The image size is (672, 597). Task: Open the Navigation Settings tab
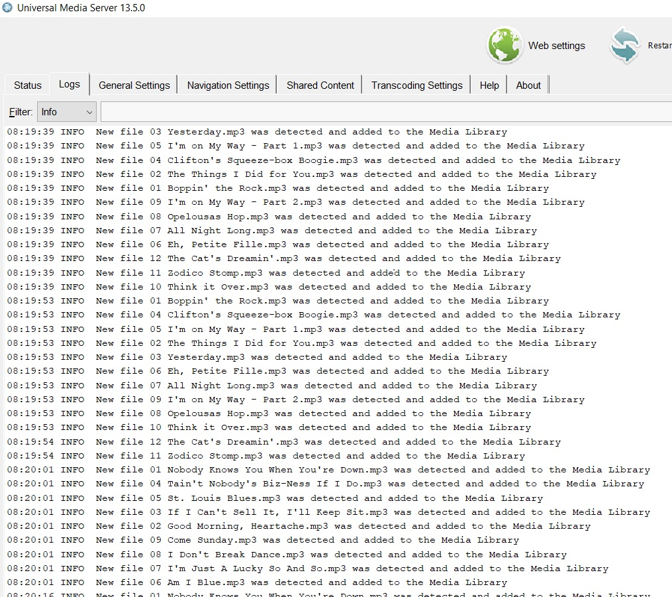tap(228, 85)
